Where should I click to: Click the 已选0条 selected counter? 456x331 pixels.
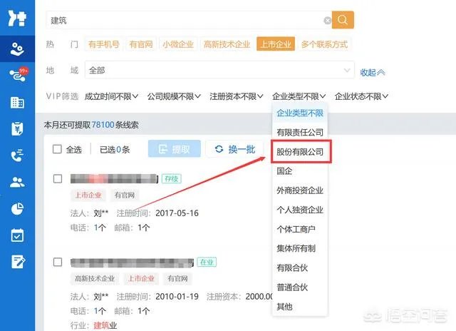[x=115, y=150]
